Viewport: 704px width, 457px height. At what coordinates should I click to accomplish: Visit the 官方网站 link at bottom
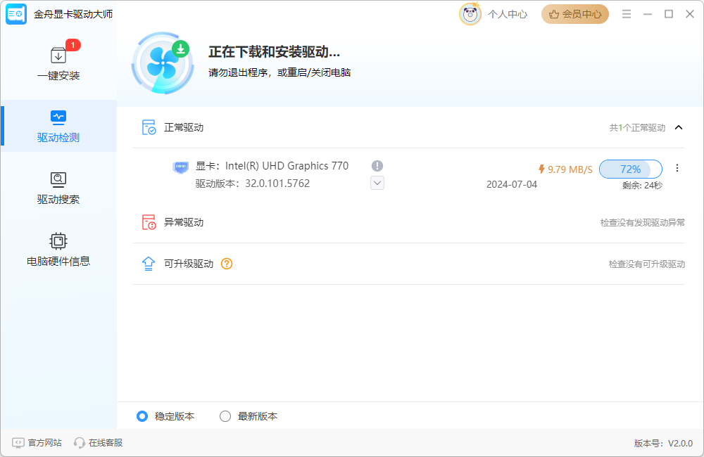[37, 442]
